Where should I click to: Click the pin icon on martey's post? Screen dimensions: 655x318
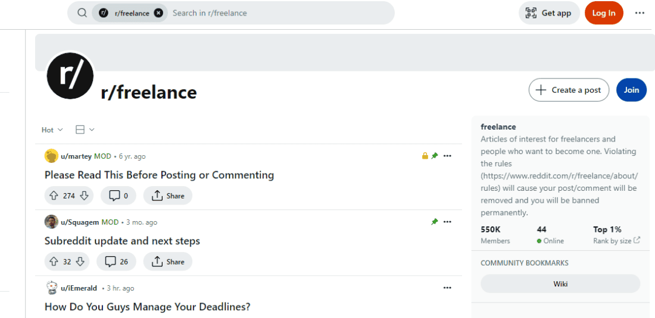point(435,156)
